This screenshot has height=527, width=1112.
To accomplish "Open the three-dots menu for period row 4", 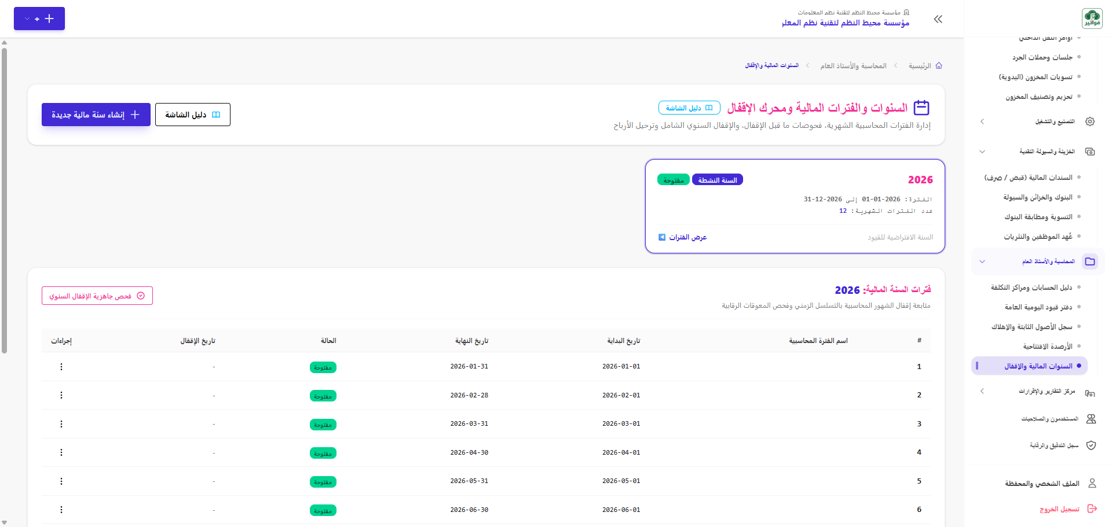I will coord(61,452).
